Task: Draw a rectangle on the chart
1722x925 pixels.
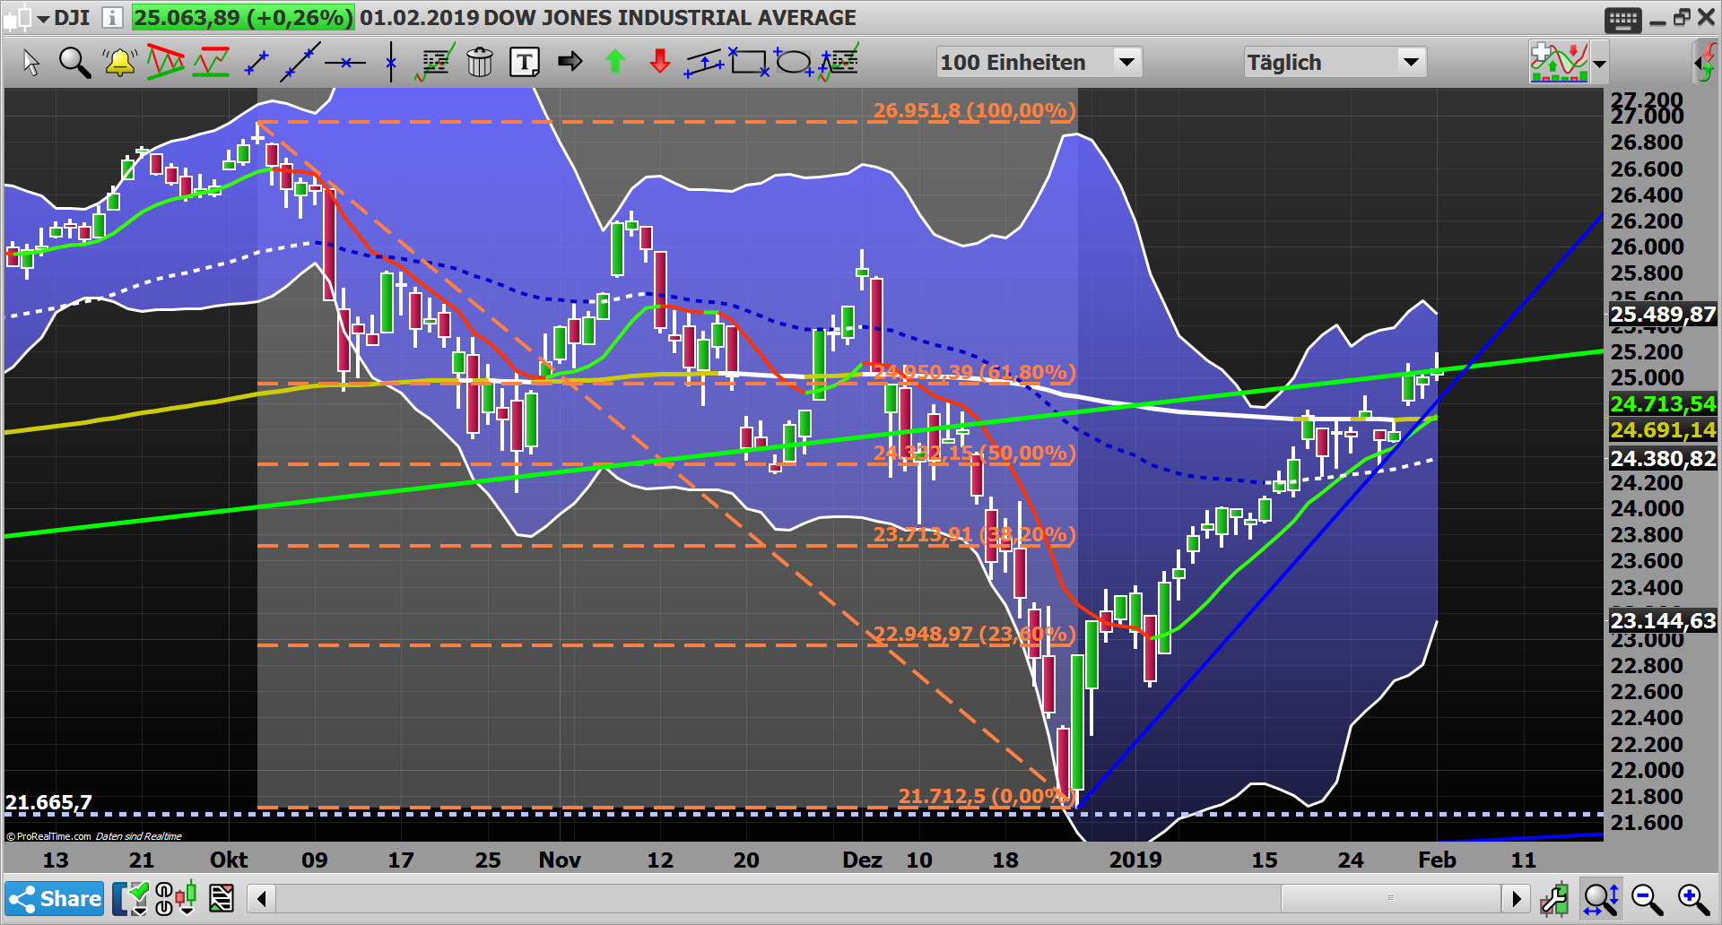Action: point(749,62)
